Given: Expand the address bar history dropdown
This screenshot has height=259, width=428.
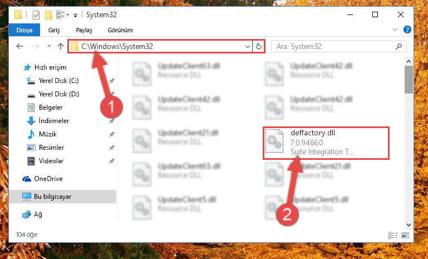Looking at the screenshot, I should (x=247, y=46).
